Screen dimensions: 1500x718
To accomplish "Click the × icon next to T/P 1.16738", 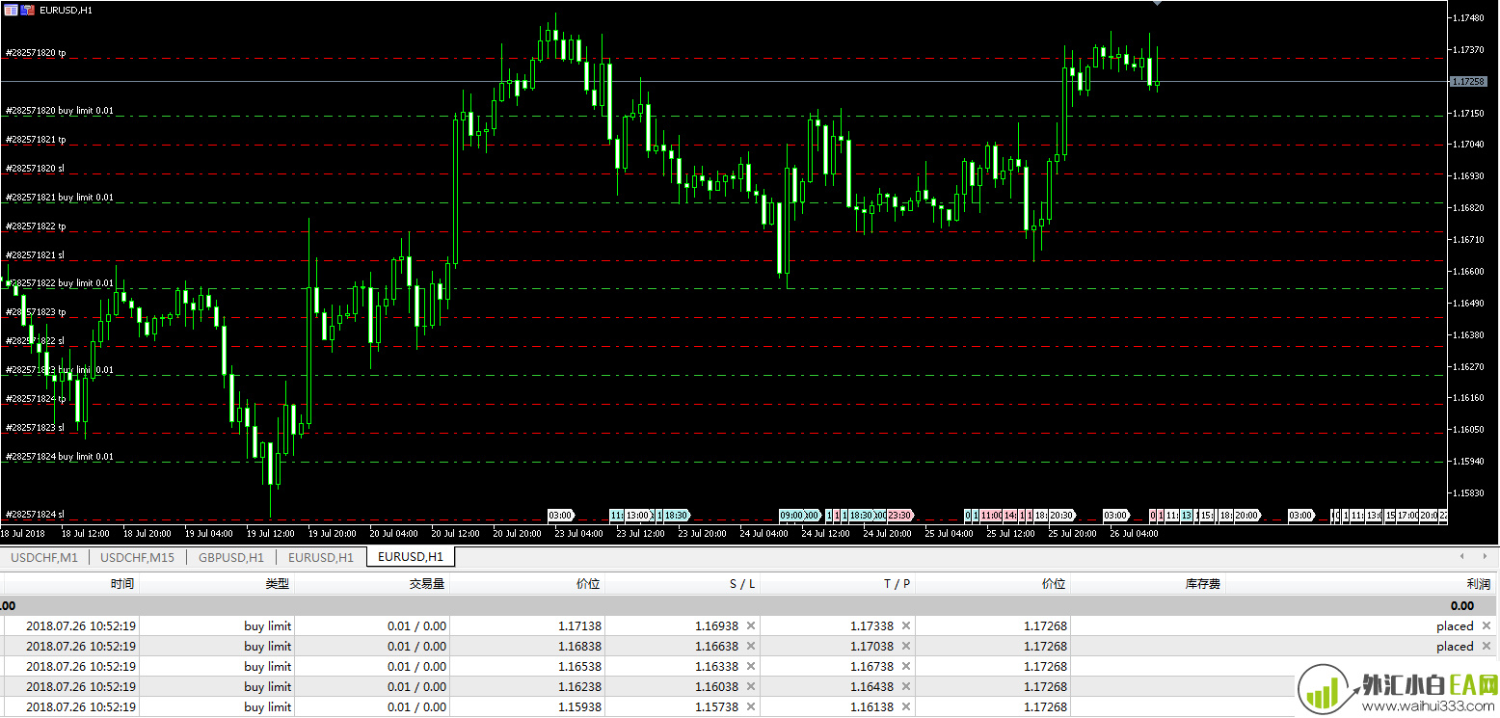I will [x=906, y=666].
